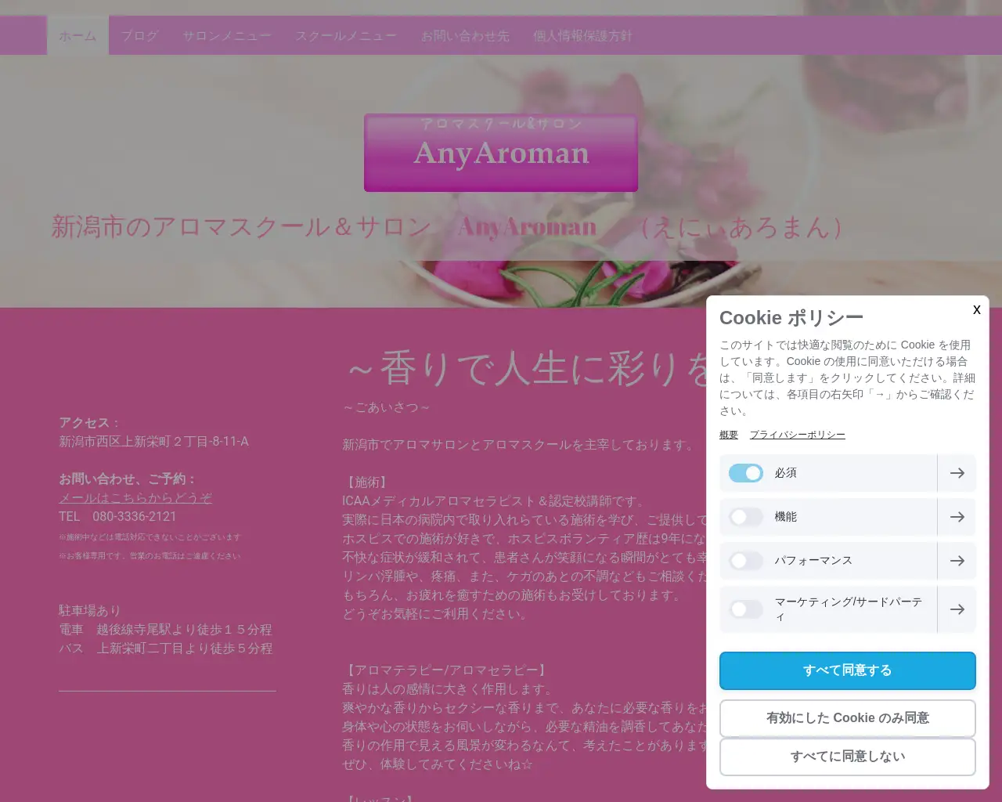Open the スクールメニュー page

tap(346, 35)
